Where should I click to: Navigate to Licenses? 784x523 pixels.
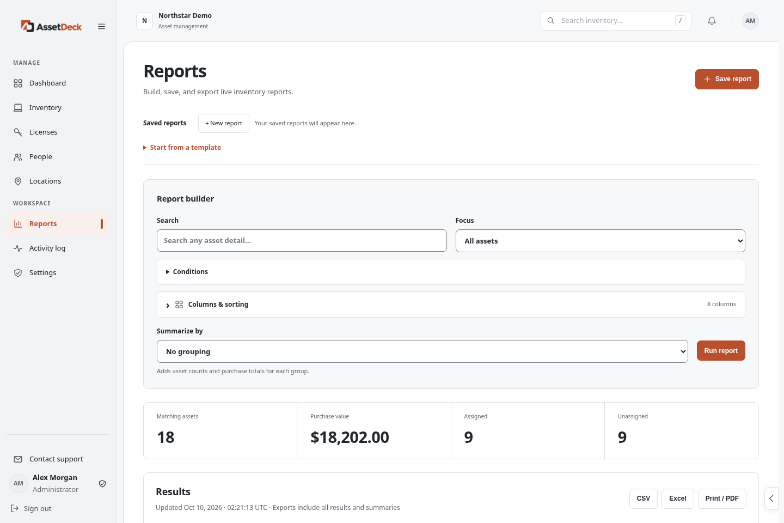point(58,132)
